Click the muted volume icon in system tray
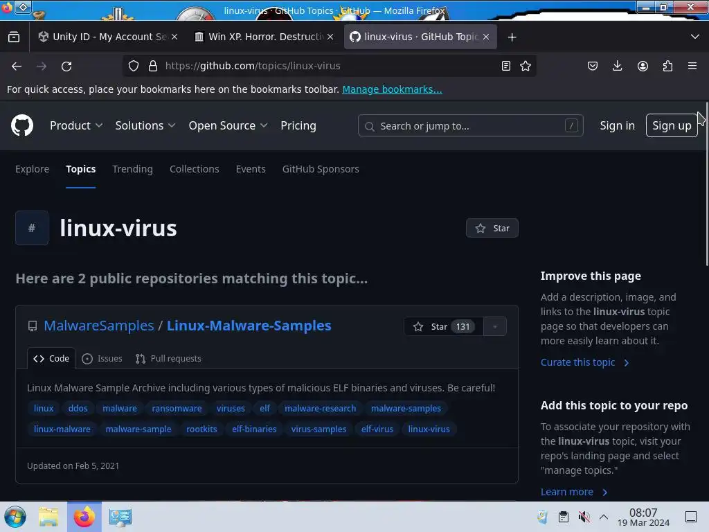 point(584,517)
